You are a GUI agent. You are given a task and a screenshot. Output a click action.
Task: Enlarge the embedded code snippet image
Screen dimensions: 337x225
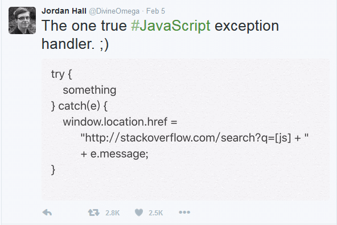tap(186, 130)
